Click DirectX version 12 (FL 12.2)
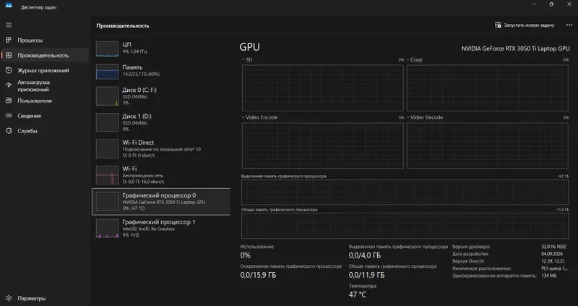 tap(553, 261)
